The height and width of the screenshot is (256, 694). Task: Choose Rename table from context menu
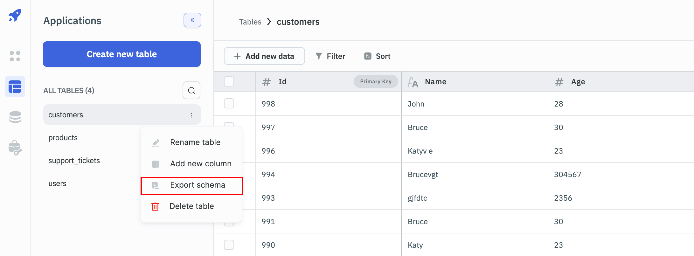pos(195,142)
